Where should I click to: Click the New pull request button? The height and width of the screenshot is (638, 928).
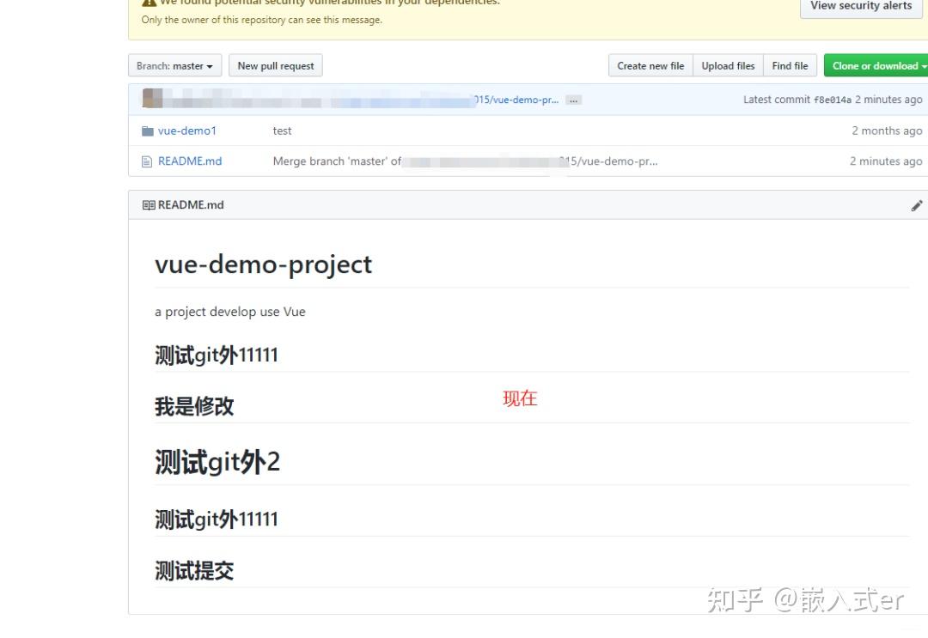coord(276,65)
